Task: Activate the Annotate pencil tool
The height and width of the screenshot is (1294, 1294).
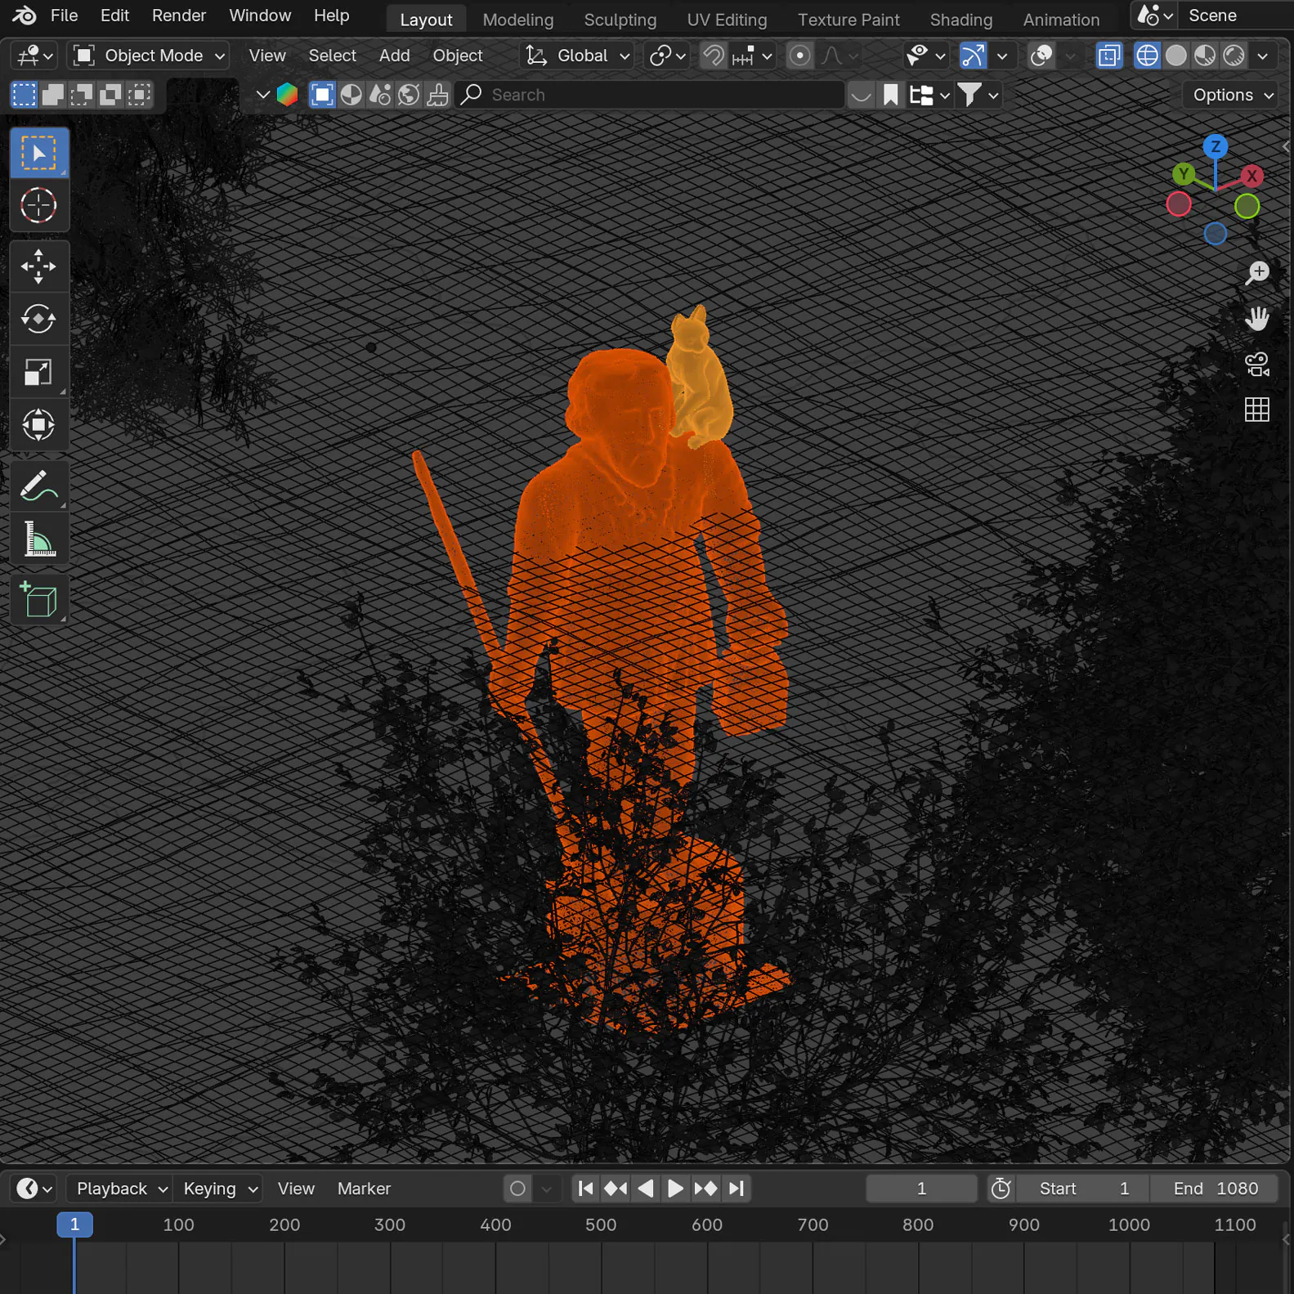Action: tap(38, 486)
